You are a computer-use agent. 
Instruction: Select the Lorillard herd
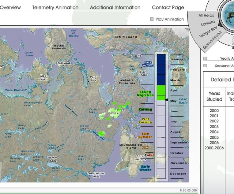[x=208, y=23]
